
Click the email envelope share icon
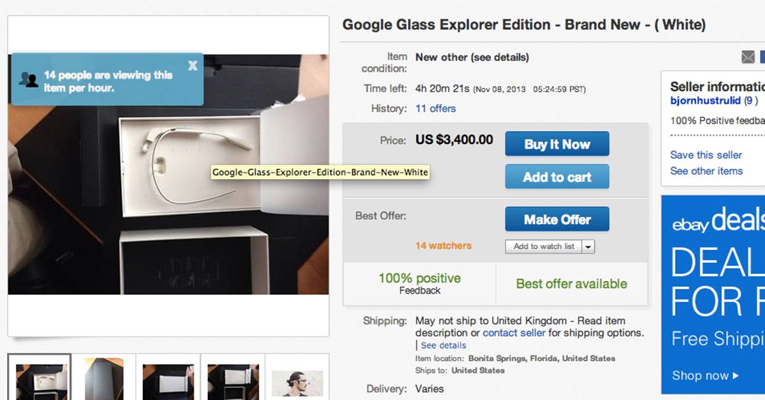tap(748, 57)
